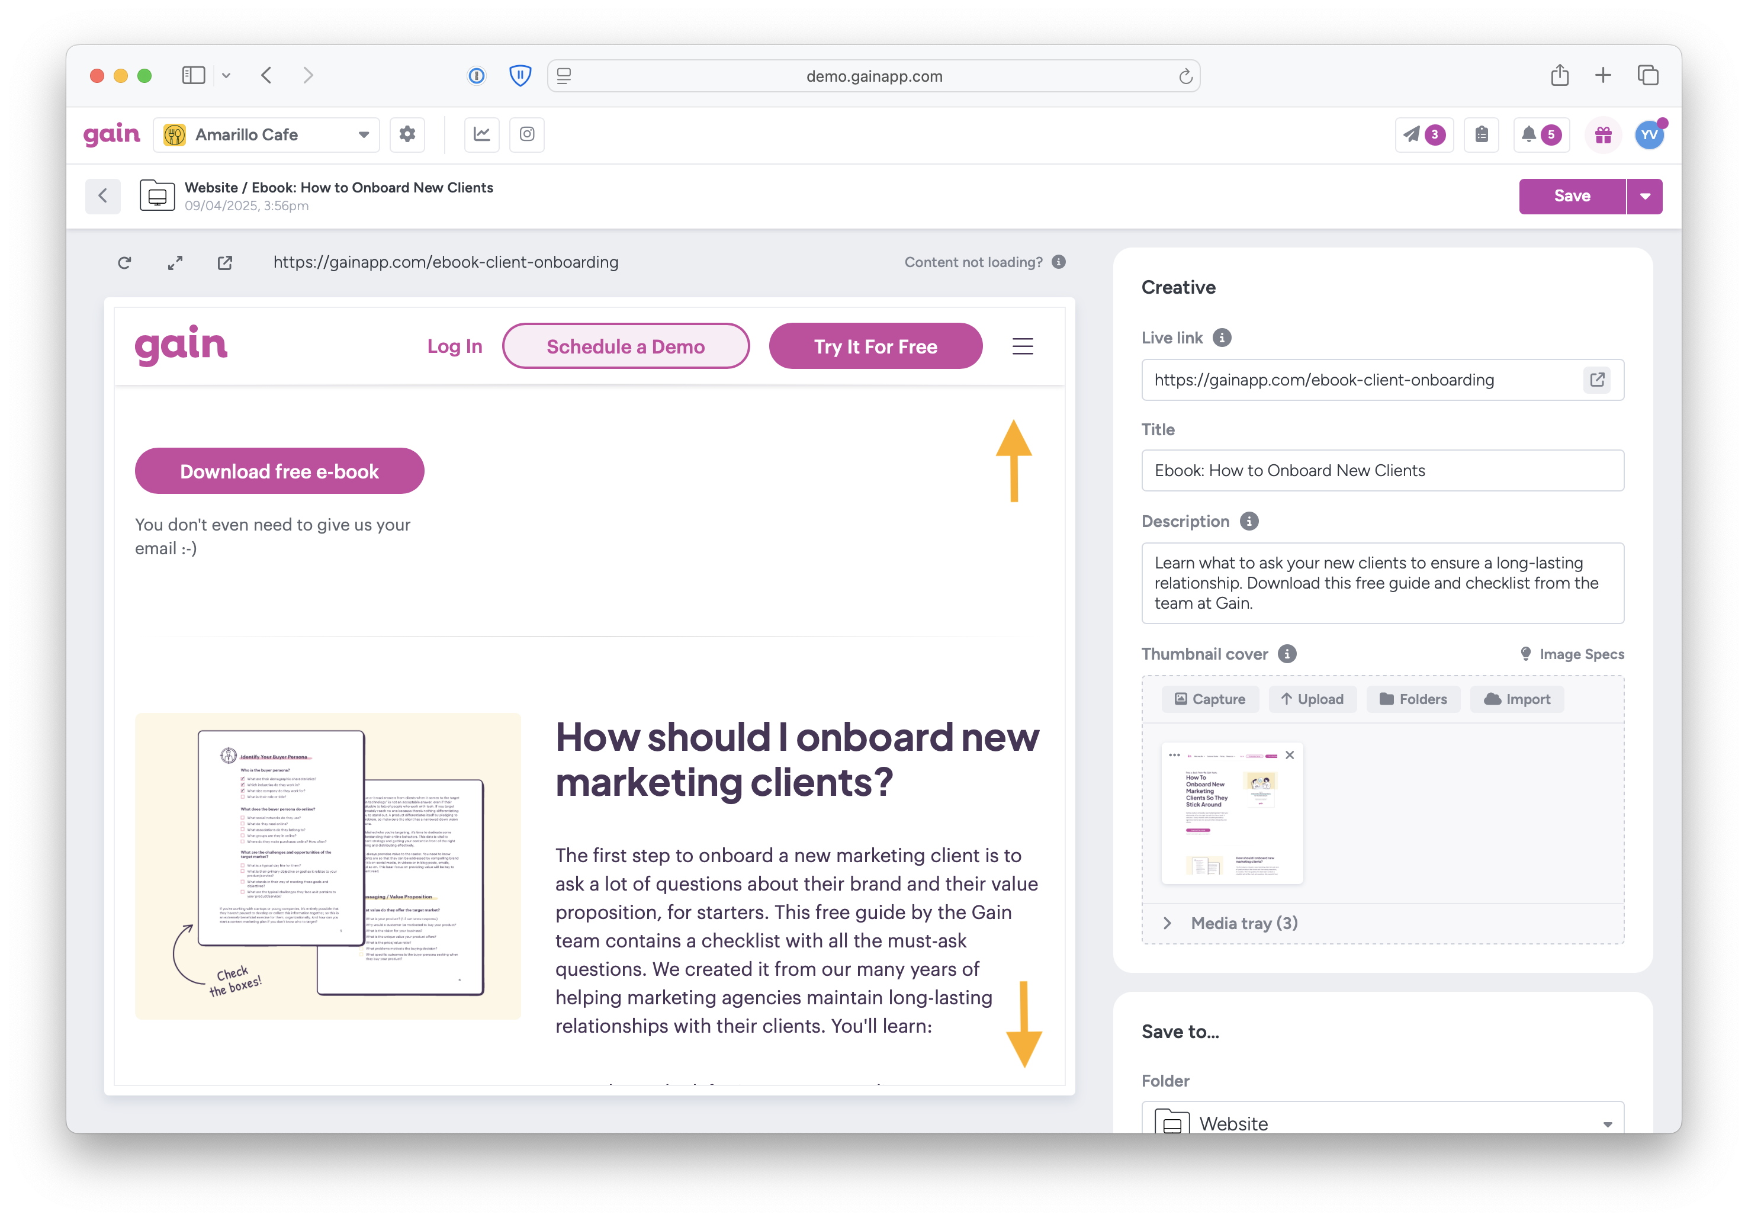Click the Safari sidebar toggle icon
The height and width of the screenshot is (1221, 1748).
[194, 75]
